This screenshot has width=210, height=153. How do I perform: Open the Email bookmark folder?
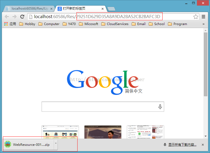(x=139, y=24)
